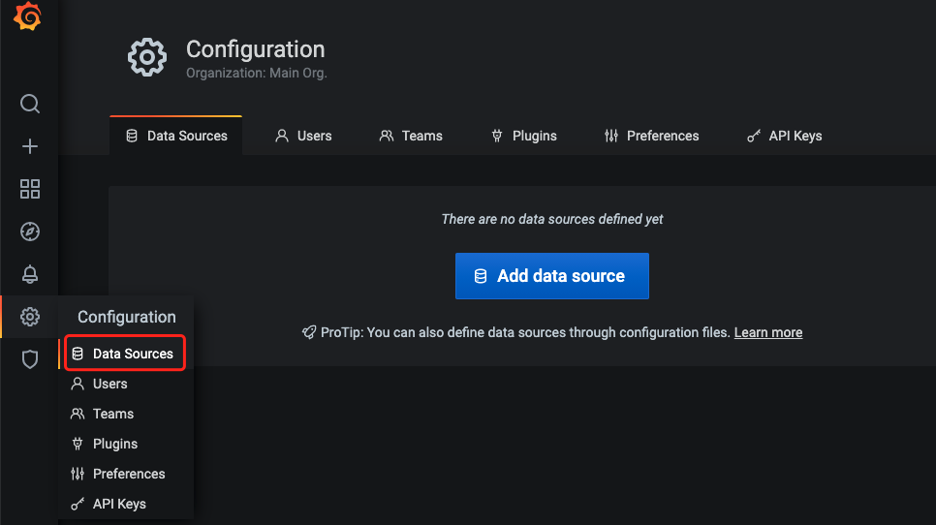Open the Server Admin shield icon
This screenshot has height=525, width=936.
(x=30, y=359)
